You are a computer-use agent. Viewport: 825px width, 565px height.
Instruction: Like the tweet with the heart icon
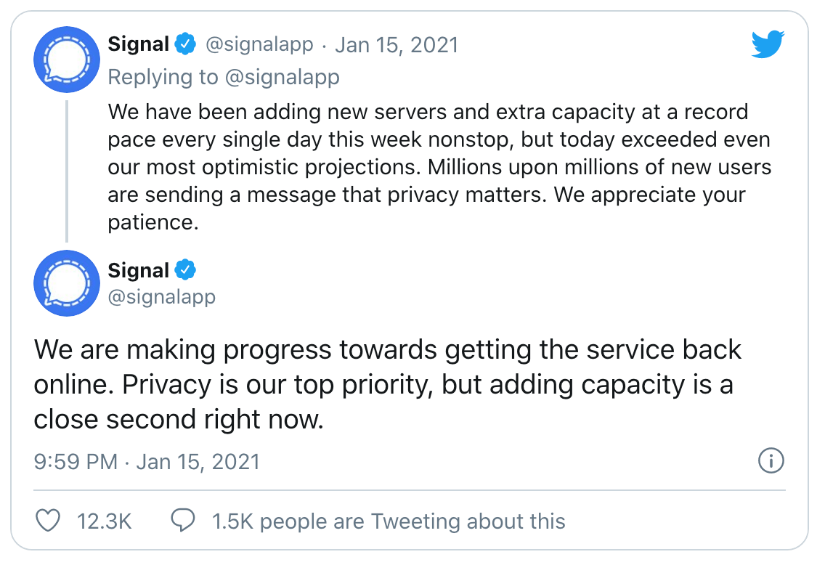(48, 520)
